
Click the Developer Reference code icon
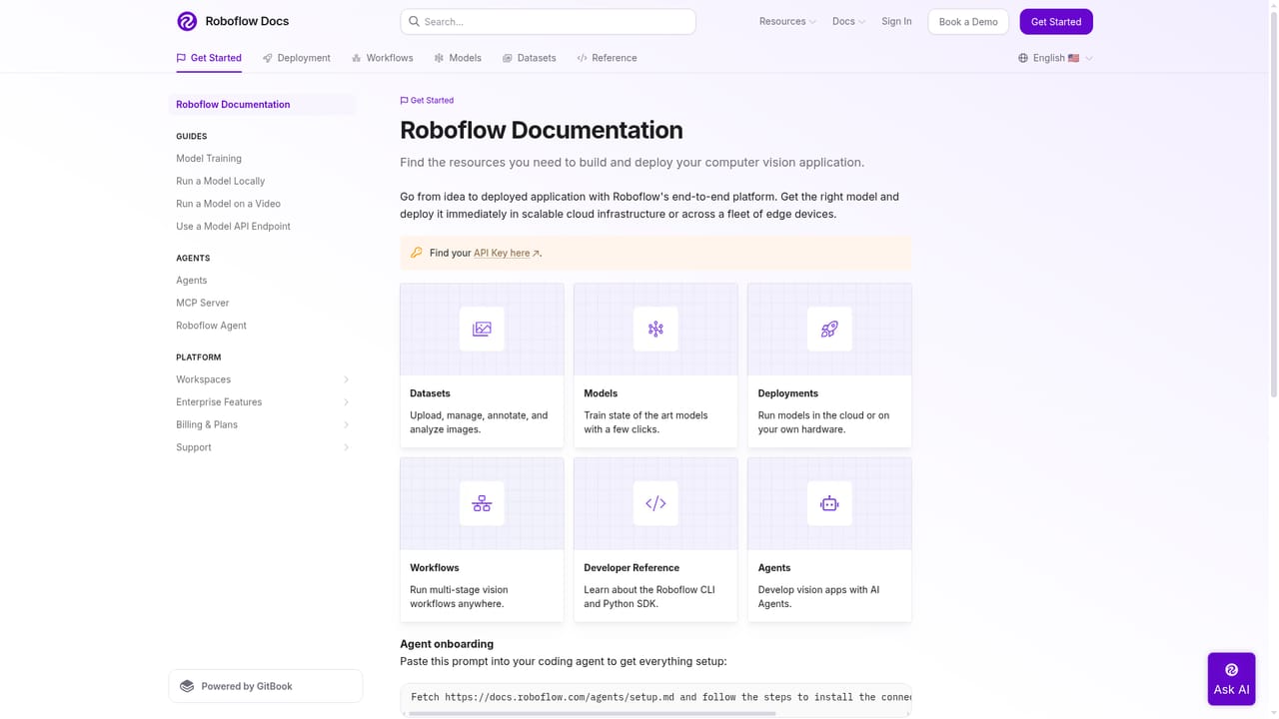point(655,503)
